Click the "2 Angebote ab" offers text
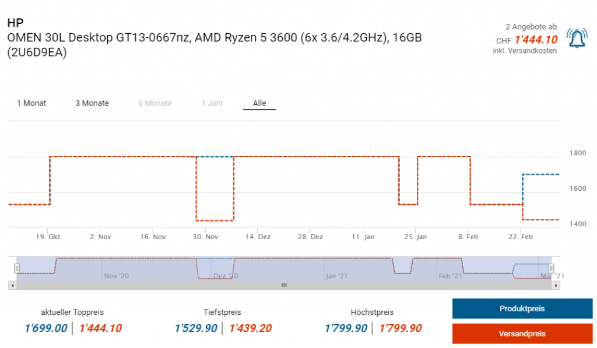Image resolution: width=597 pixels, height=348 pixels. pyautogui.click(x=531, y=27)
